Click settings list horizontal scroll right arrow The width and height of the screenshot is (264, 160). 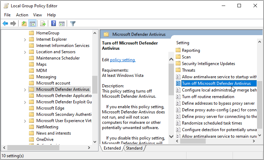coord(254,141)
